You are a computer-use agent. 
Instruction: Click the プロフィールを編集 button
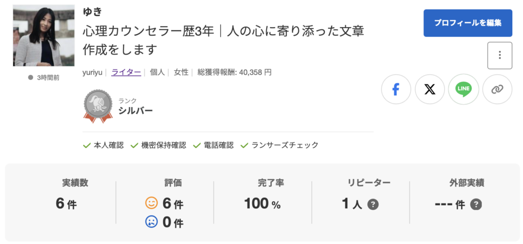coord(467,23)
